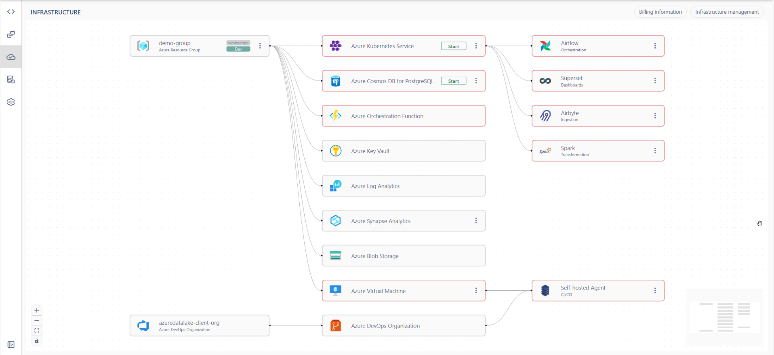Click the INFRASTRUCTURE page heading
The width and height of the screenshot is (774, 355).
(x=56, y=12)
